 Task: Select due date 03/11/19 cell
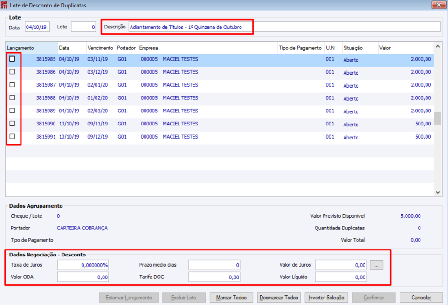click(97, 59)
